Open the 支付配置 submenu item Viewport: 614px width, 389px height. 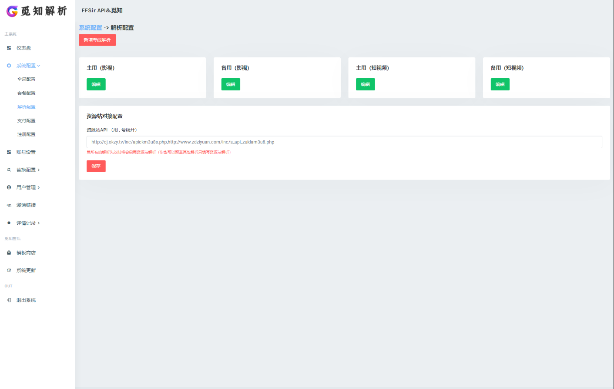pyautogui.click(x=27, y=121)
